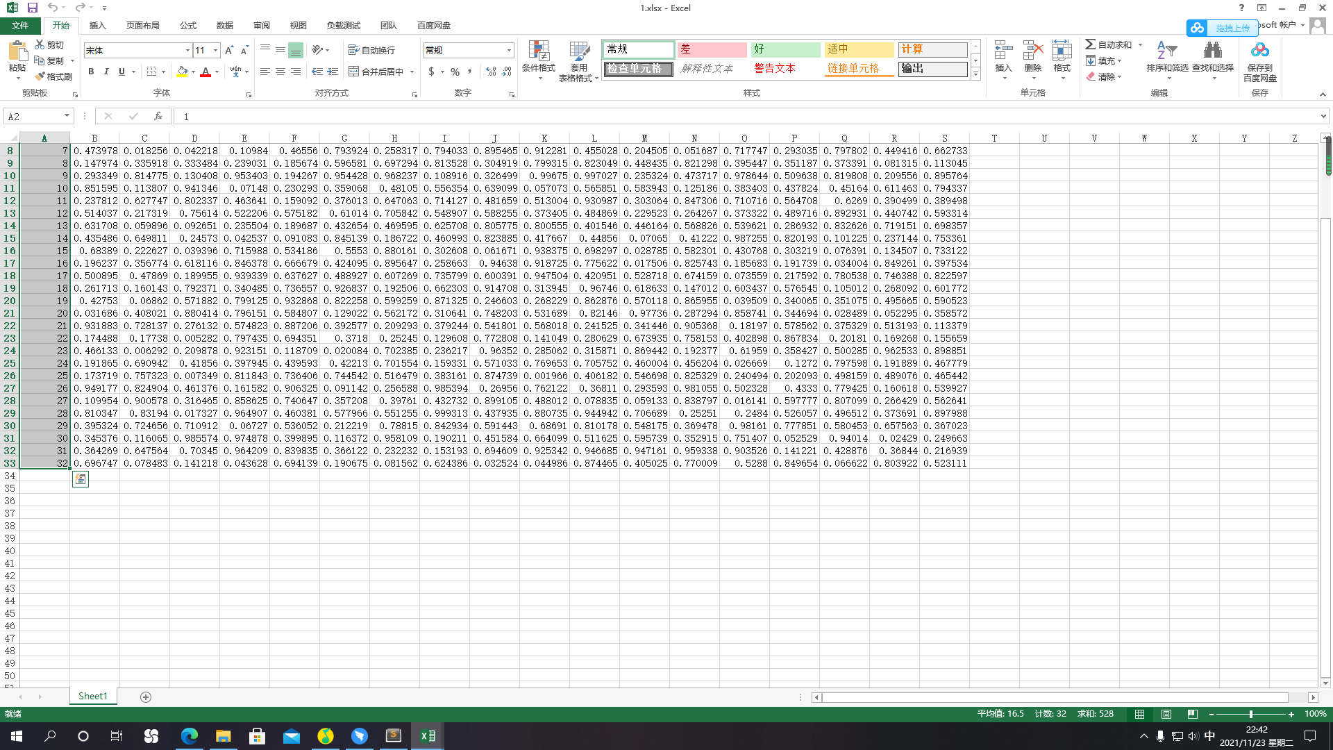1333x750 pixels.
Task: Click the Sort and Filter icon
Action: pyautogui.click(x=1166, y=51)
